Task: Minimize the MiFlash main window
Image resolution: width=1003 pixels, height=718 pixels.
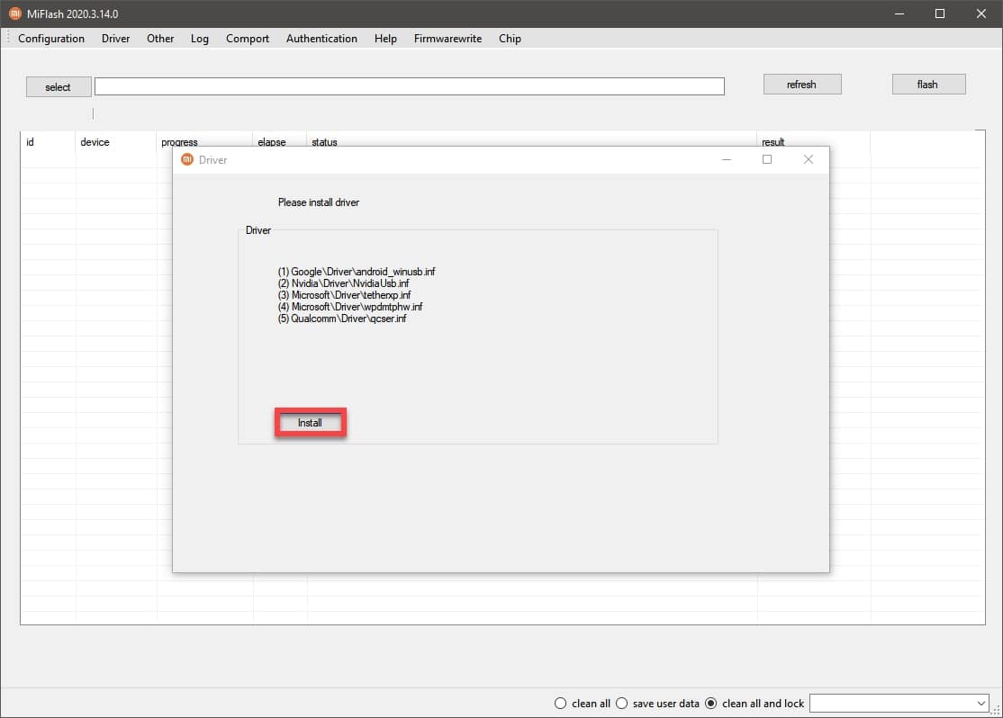Action: pyautogui.click(x=899, y=13)
